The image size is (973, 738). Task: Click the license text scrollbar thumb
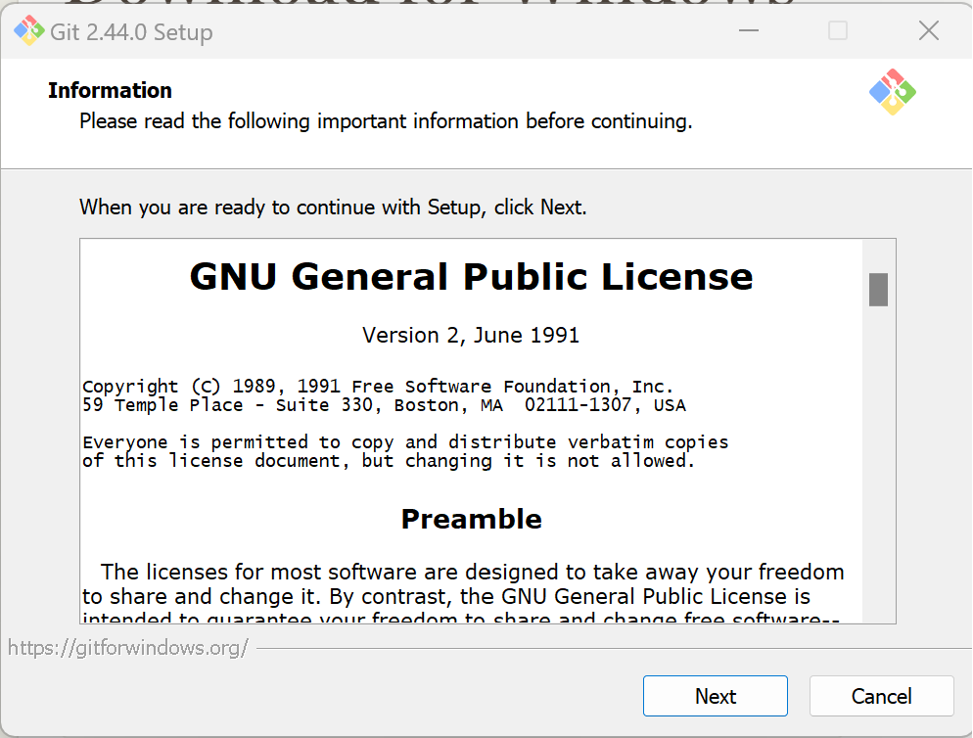tap(878, 290)
